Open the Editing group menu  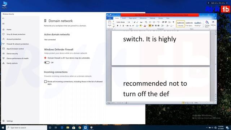coord(213,23)
